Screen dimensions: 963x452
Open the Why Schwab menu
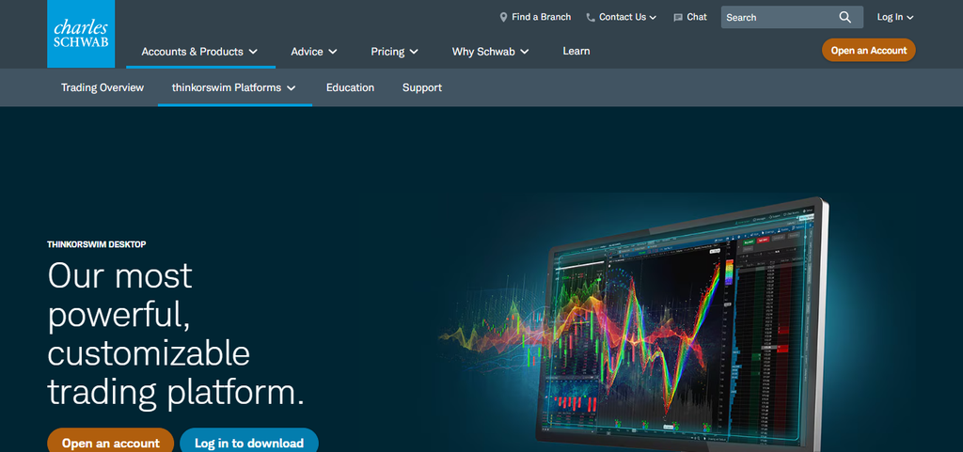490,52
